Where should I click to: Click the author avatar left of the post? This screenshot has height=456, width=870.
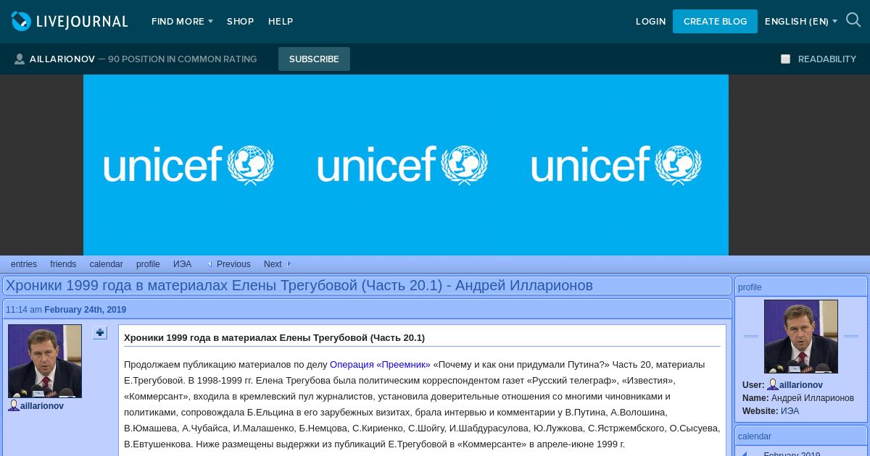point(45,361)
